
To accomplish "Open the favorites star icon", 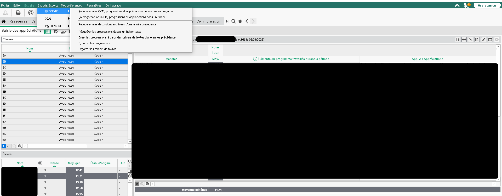I will click(240, 21).
